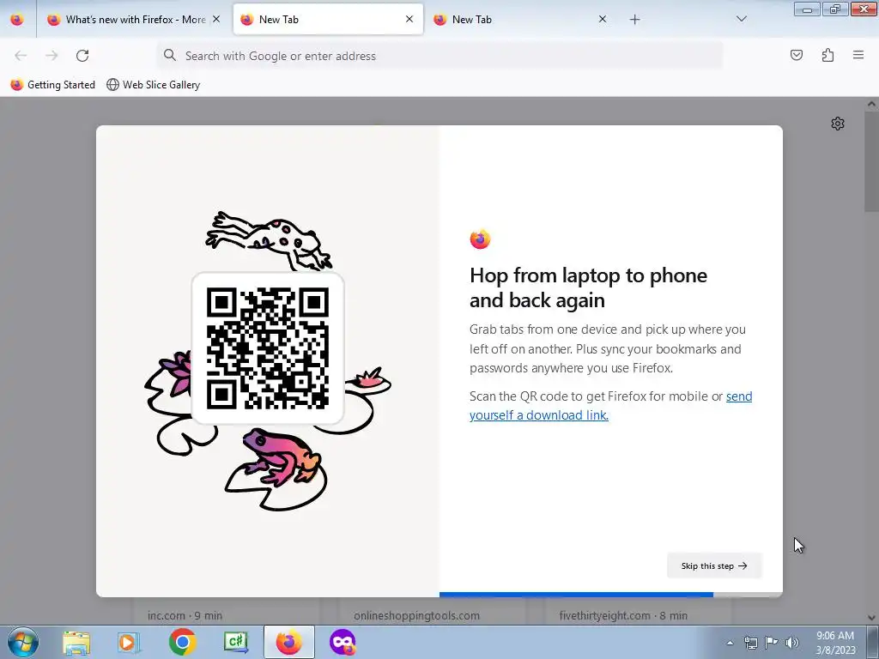The width and height of the screenshot is (879, 659).
Task: Switch to the last New Tab tab
Action: click(x=520, y=20)
